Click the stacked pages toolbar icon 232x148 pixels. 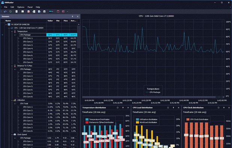pyautogui.click(x=34, y=11)
